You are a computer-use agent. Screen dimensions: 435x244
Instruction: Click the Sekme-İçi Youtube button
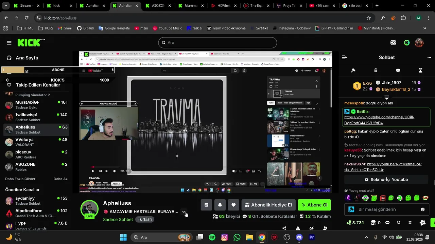tap(386, 180)
